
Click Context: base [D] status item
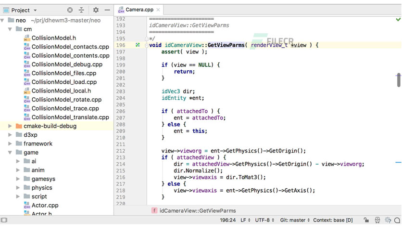[x=333, y=220]
